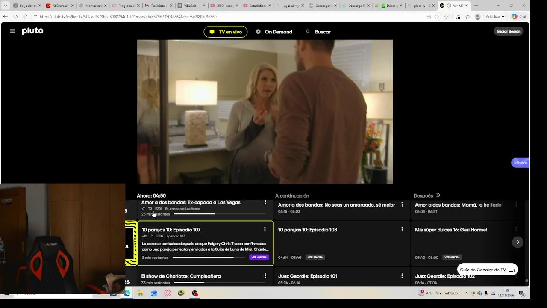Open options for Amor a dos bandas: No seas un amargado
The width and height of the screenshot is (547, 308).
tap(402, 205)
